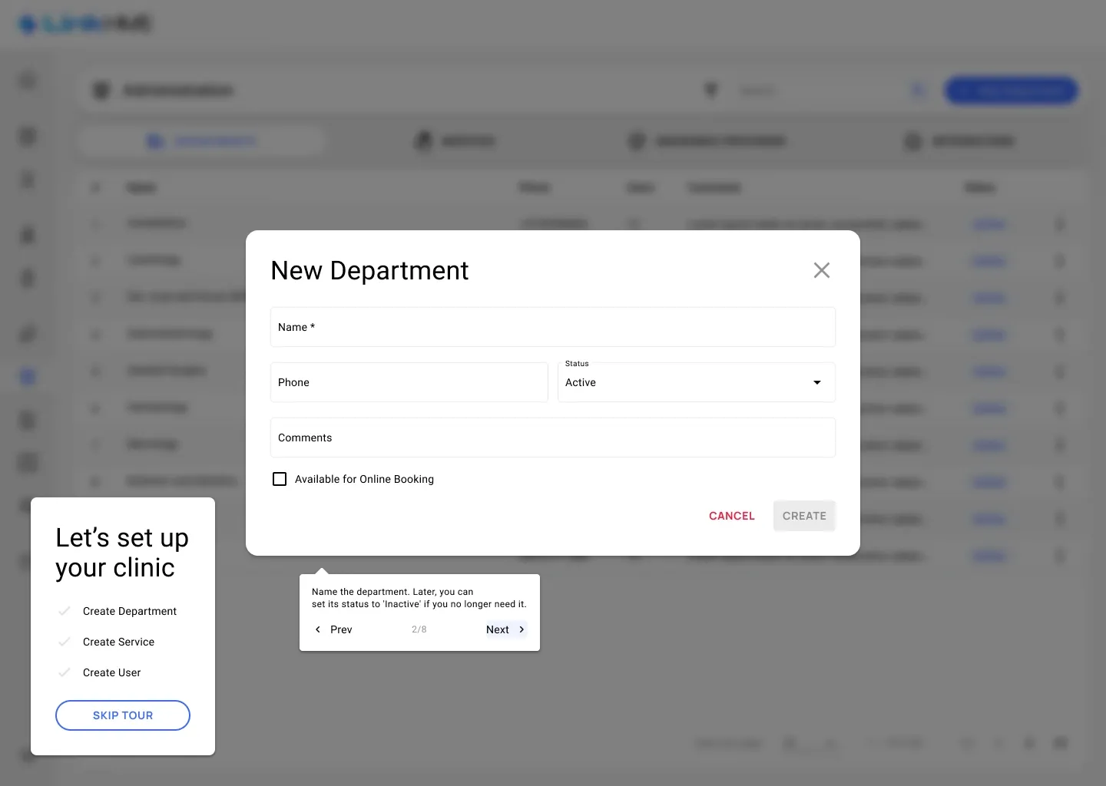Cancel the new department form
Viewport: 1106px width, 786px height.
[x=732, y=516]
